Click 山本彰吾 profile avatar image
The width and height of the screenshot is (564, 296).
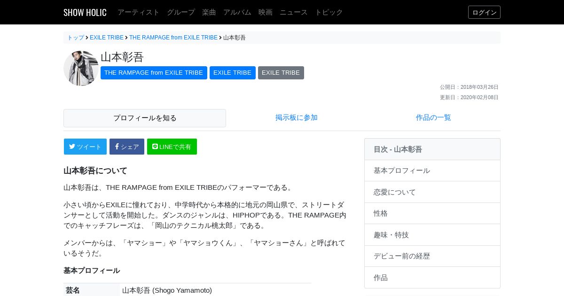coord(81,68)
